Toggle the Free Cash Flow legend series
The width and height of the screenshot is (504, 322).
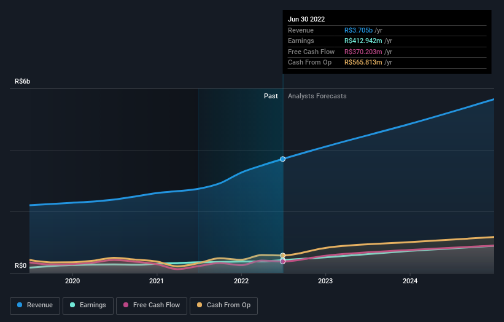[152, 305]
